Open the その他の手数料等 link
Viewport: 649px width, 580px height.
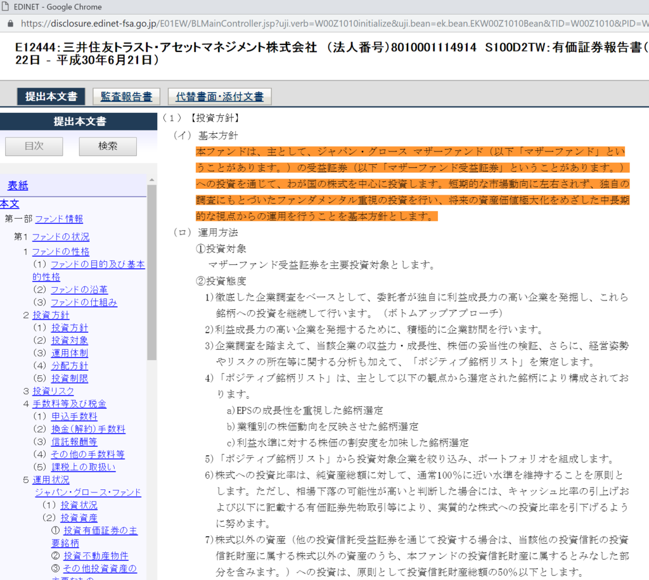point(87,454)
